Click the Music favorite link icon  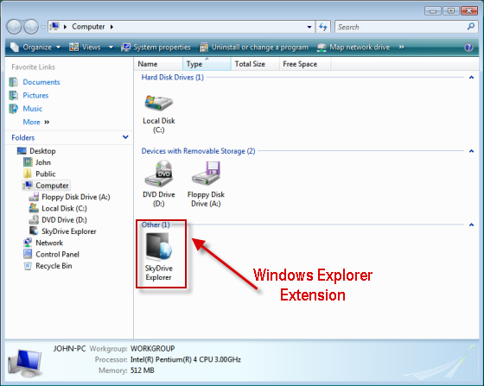13,109
